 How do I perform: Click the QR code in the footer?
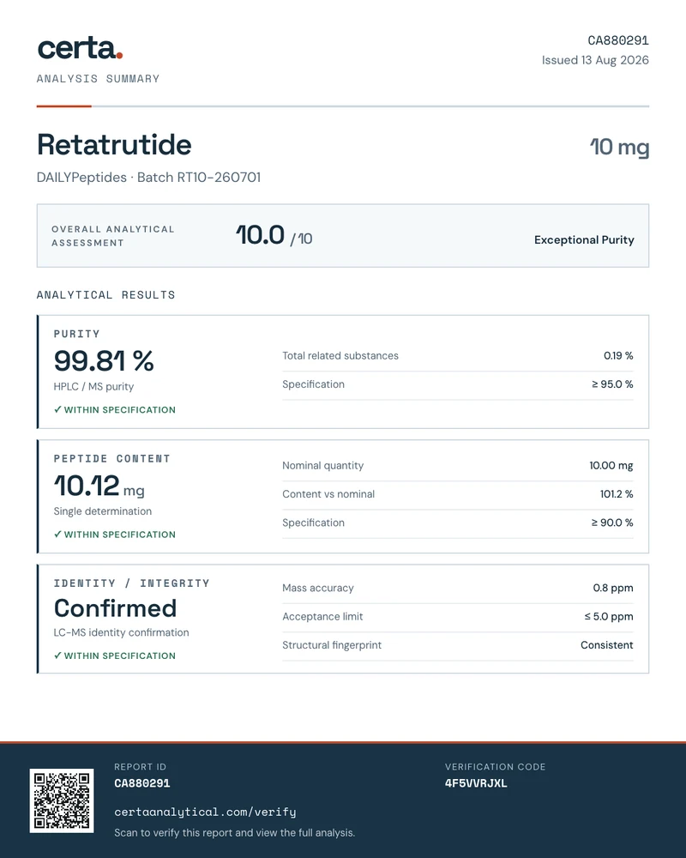pyautogui.click(x=62, y=801)
